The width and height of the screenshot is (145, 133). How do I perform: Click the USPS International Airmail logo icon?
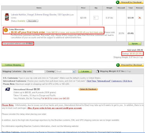8,90
